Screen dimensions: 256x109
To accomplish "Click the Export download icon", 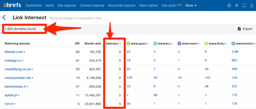I will point(239,29).
